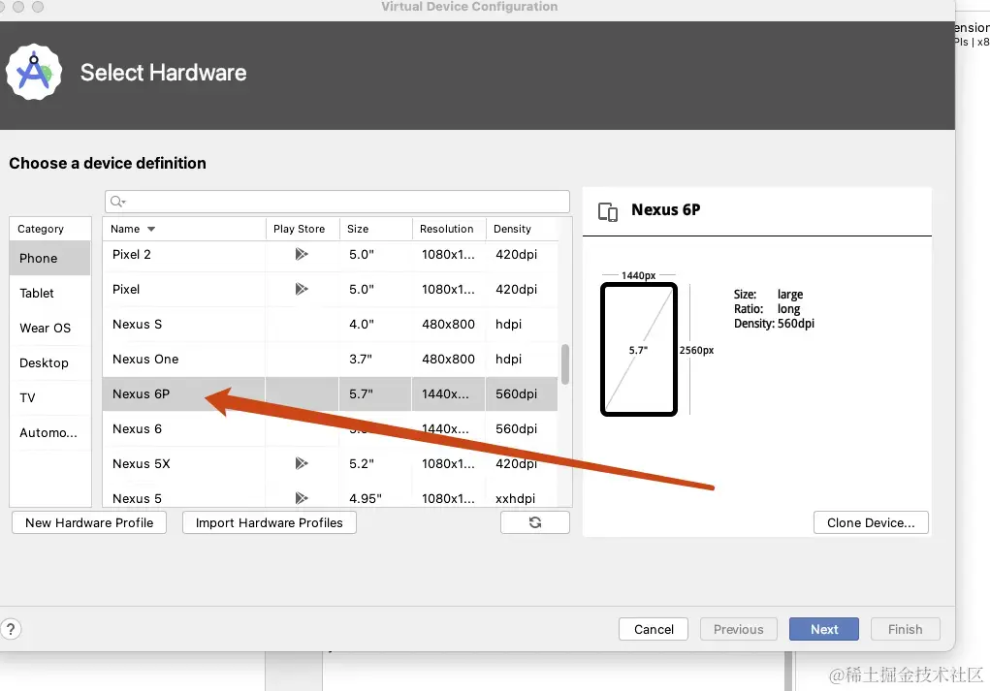Open New Hardware Profile dialog

[89, 522]
